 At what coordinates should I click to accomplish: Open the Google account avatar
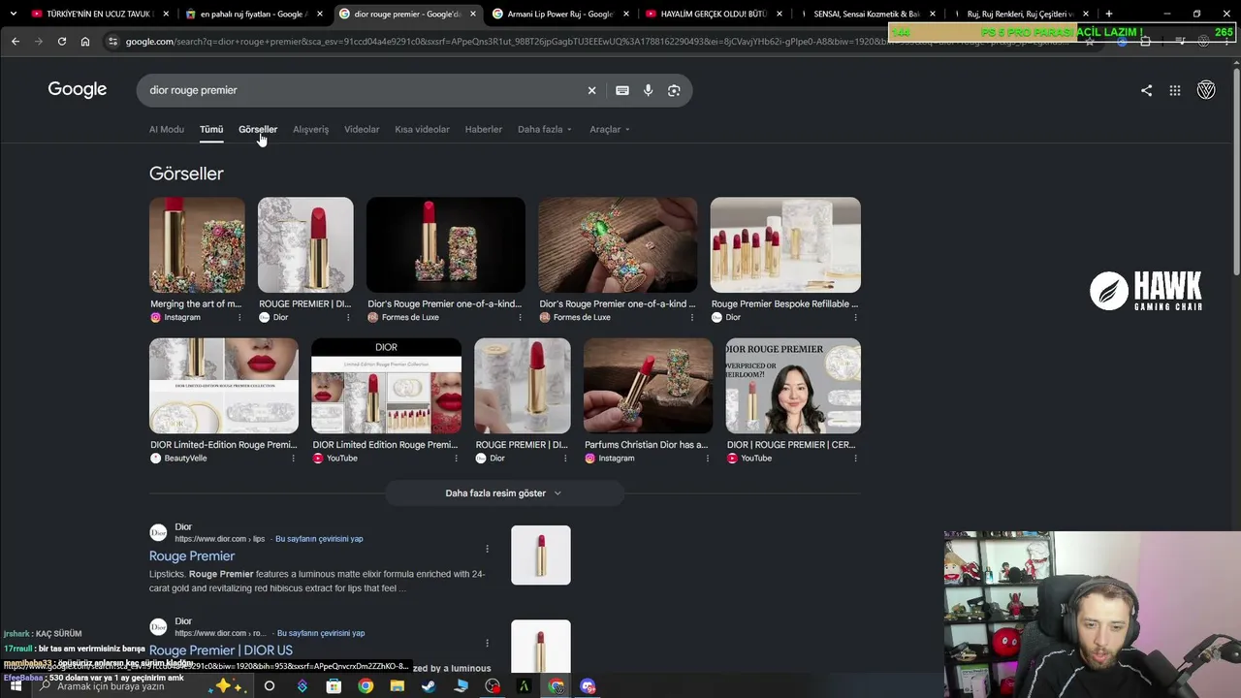[x=1206, y=90]
